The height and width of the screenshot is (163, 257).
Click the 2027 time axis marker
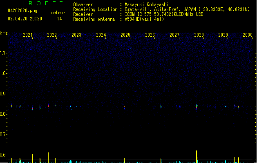(x=174, y=35)
